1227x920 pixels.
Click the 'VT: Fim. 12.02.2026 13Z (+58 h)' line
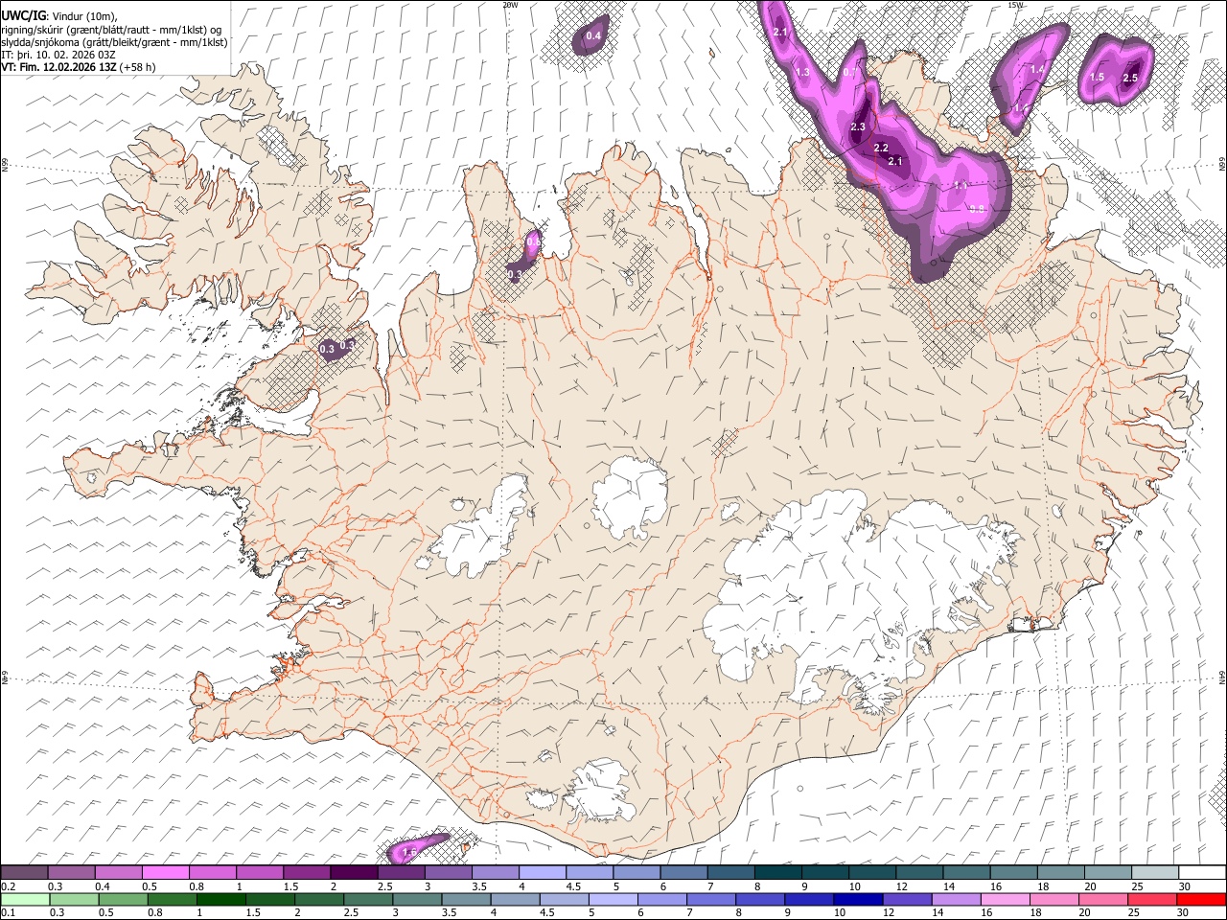pos(78,67)
